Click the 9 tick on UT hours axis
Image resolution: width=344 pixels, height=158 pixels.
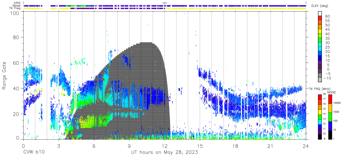[129, 146]
